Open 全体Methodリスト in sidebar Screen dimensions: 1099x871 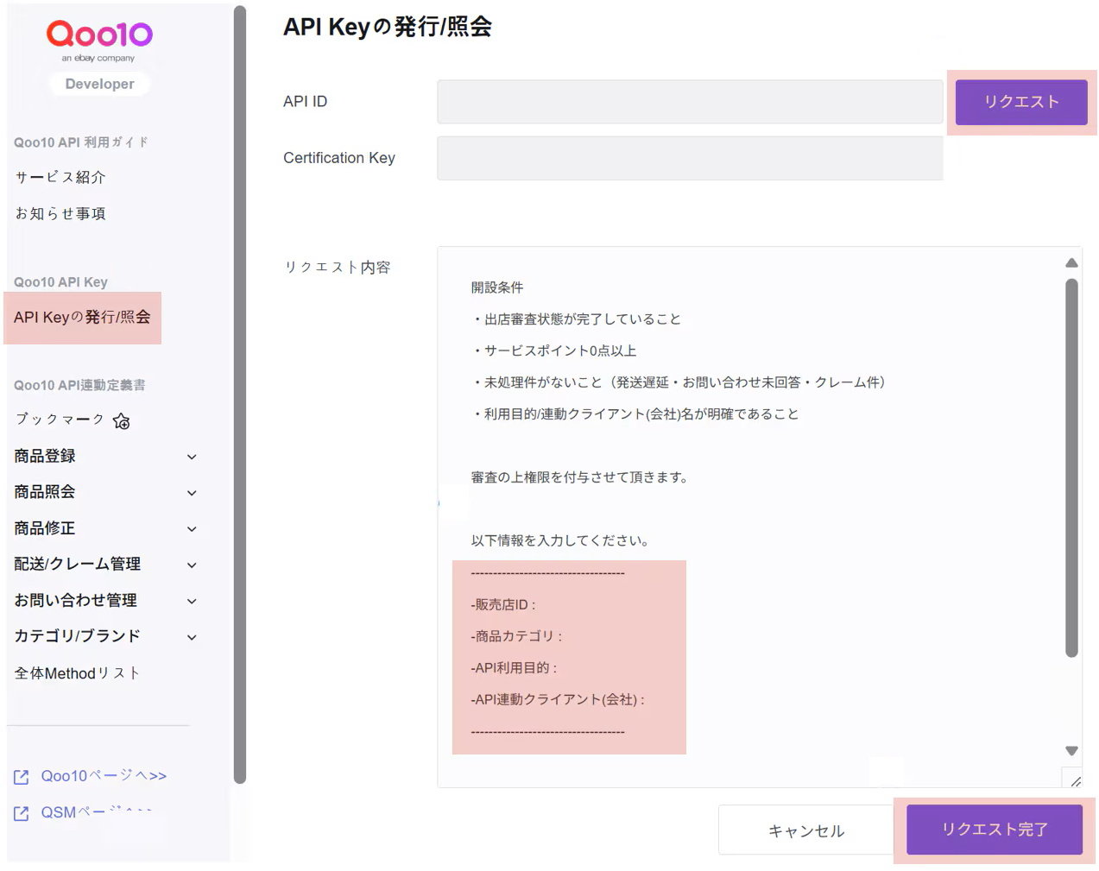click(x=77, y=673)
